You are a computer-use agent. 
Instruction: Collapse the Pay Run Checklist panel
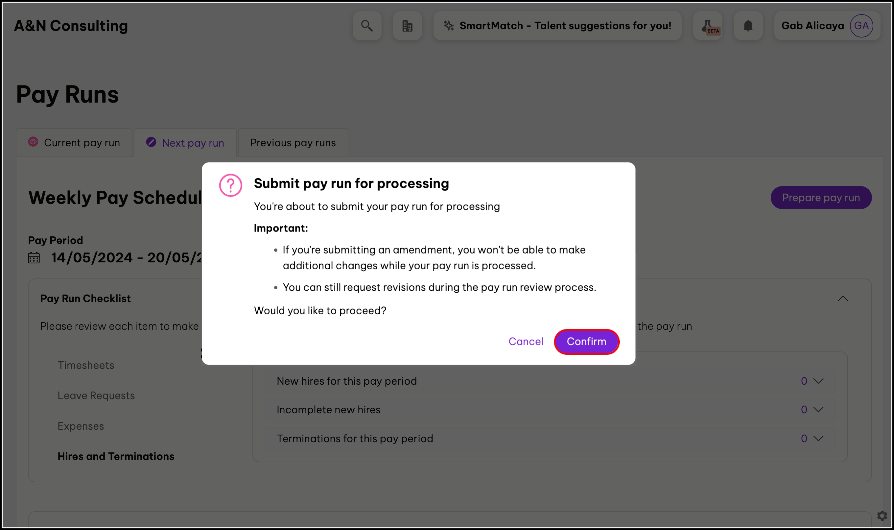[x=843, y=299]
